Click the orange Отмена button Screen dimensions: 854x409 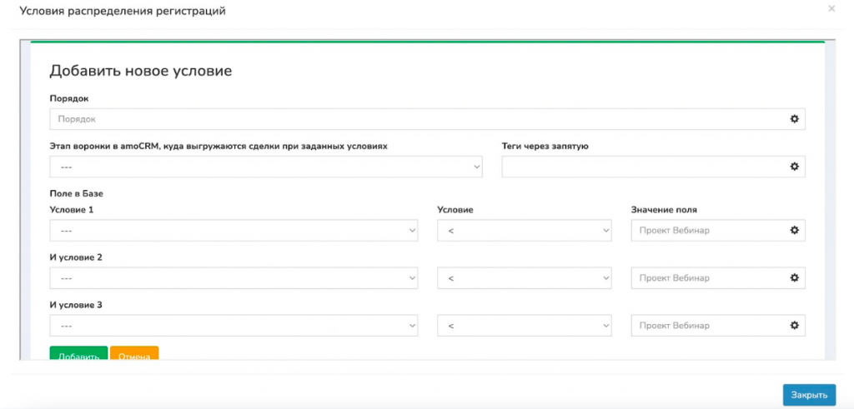[x=134, y=353]
